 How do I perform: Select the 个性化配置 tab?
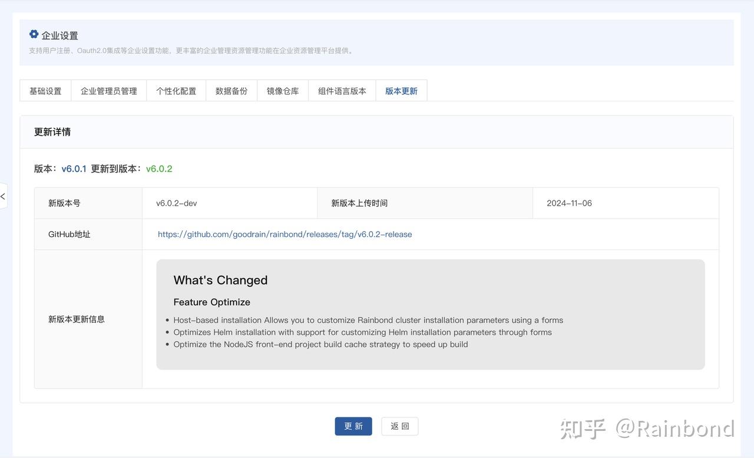[176, 90]
